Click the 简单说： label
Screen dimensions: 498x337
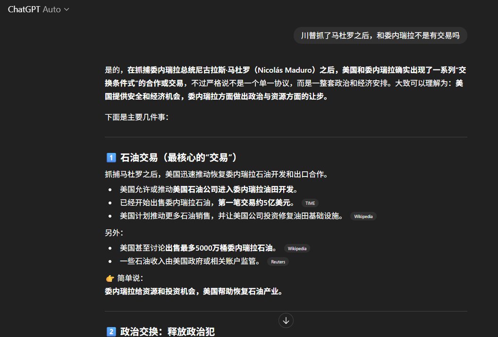tap(131, 278)
